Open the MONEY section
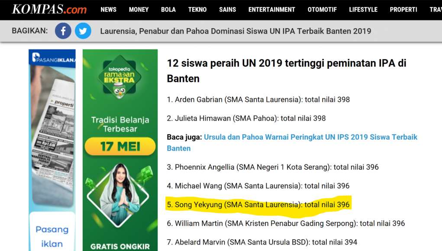 pyautogui.click(x=139, y=10)
